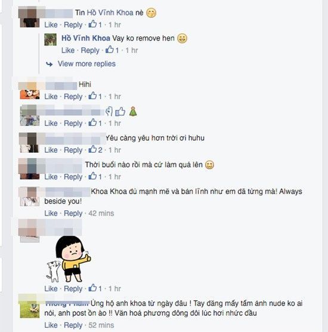The height and width of the screenshot is (332, 328).
Task: Click the reply arrow icon beside View more replies
Action: (x=49, y=64)
